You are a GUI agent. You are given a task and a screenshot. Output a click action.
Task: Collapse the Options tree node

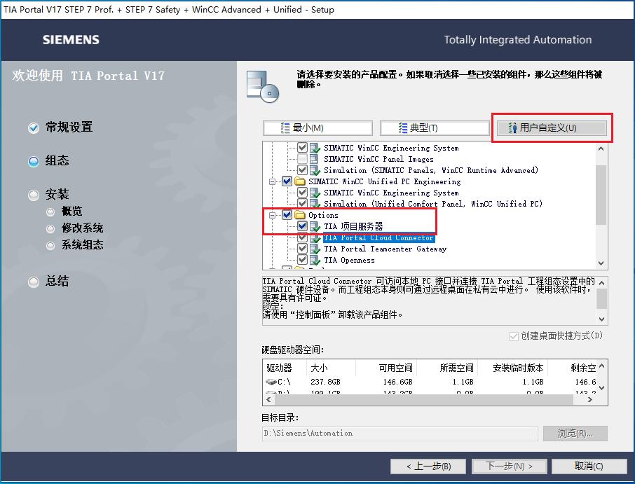coord(272,215)
